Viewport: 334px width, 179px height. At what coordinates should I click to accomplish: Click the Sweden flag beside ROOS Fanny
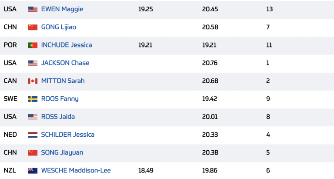click(33, 99)
